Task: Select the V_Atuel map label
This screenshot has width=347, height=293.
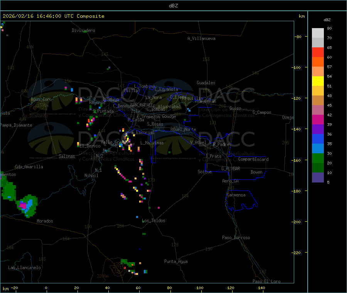Action: [198, 142]
